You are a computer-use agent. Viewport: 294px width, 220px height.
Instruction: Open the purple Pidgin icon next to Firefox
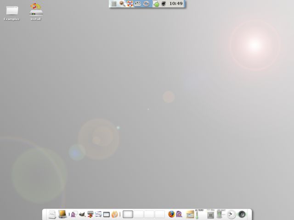(179, 214)
